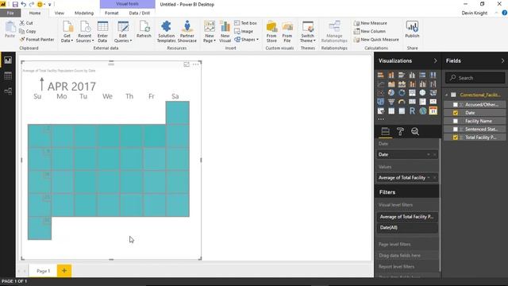Select the Page 1 tab

(43, 271)
